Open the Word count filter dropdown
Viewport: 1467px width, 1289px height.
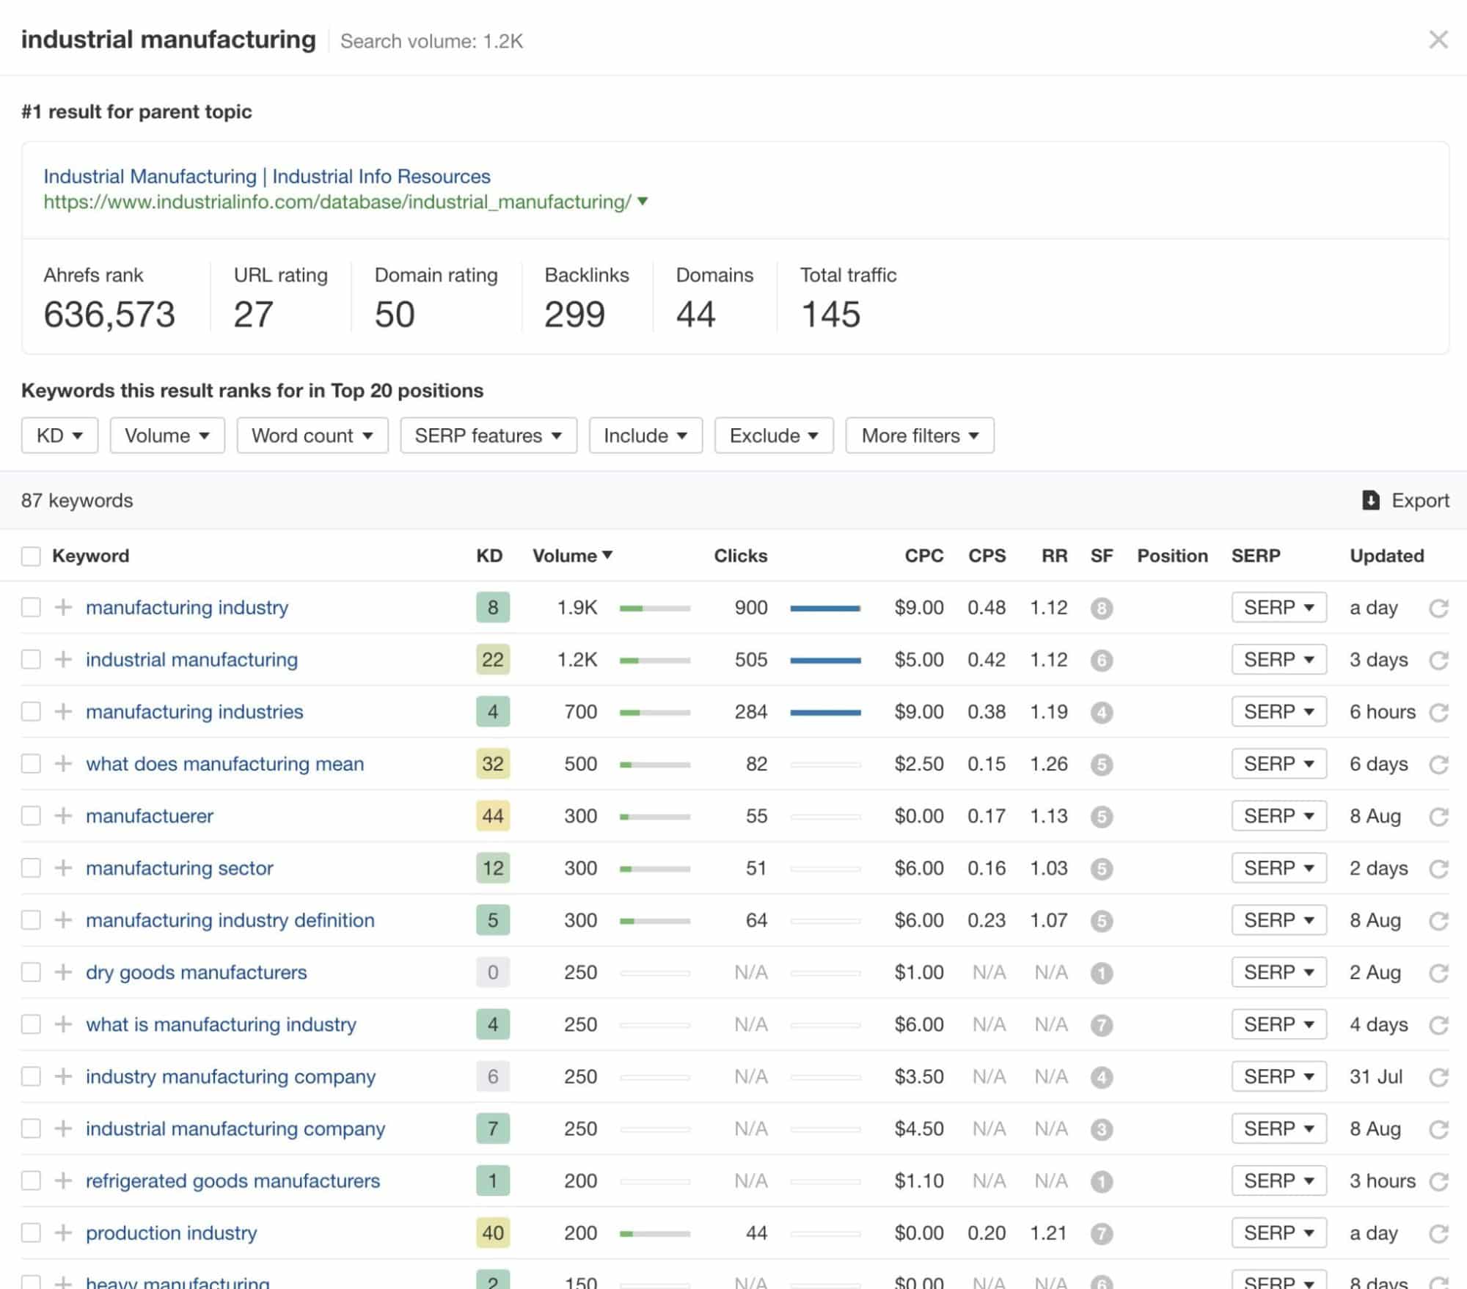[312, 436]
